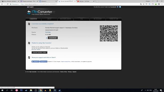Image resolution: width=164 pixels, height=92 pixels.
Task: Switch to first browser tab
Action: point(10,1)
